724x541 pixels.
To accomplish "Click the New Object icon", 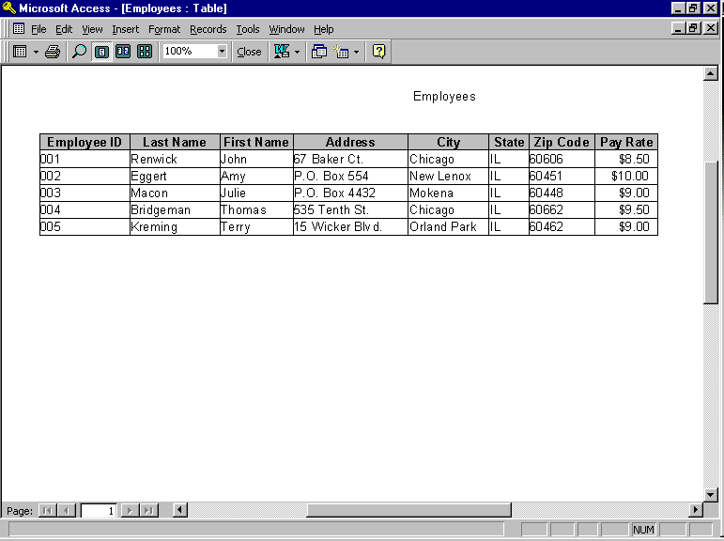I will coord(341,52).
